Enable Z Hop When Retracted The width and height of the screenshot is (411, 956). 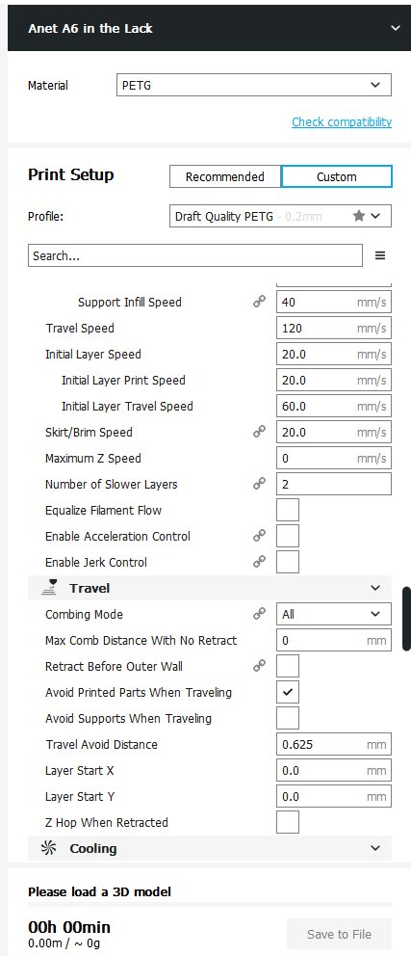click(288, 822)
